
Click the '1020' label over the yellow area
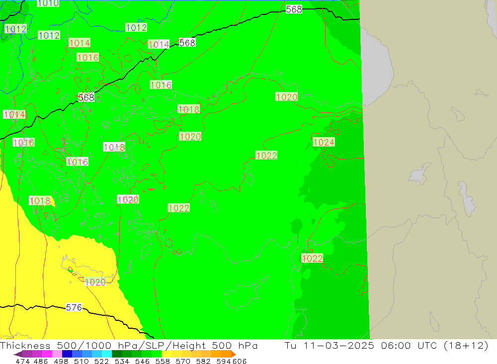tap(95, 282)
